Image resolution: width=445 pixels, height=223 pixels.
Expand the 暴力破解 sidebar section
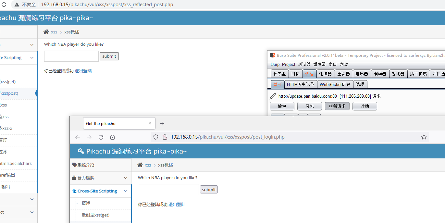click(x=126, y=178)
